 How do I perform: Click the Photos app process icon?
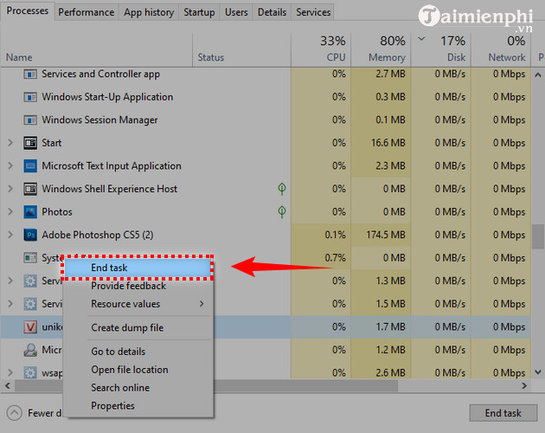pos(29,211)
